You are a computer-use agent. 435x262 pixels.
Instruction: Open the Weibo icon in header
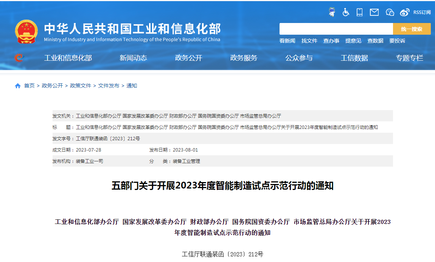click(x=404, y=12)
